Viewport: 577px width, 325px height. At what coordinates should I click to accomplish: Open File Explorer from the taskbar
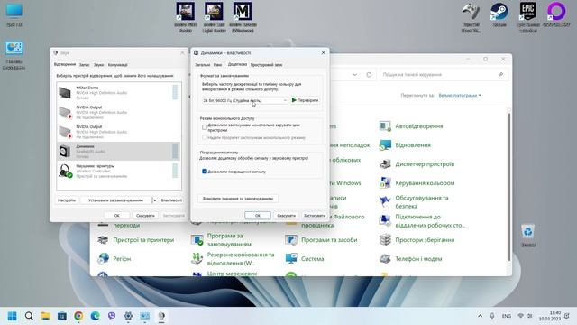coord(45,316)
